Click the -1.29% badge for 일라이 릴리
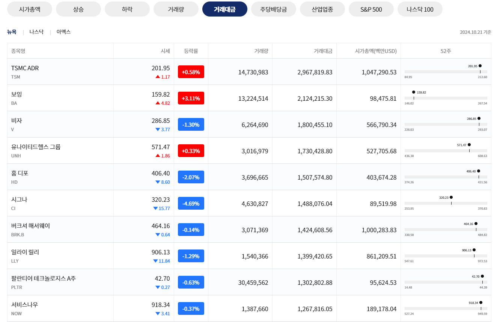Viewport: 497px width, 322px height. coord(191,256)
